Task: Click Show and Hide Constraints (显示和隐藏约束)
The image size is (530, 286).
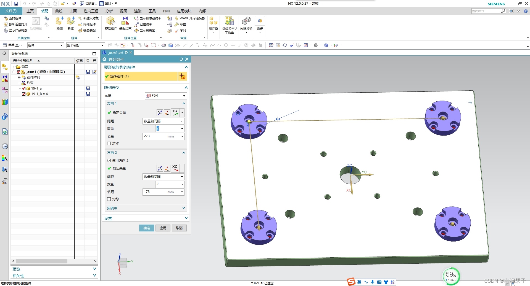Action: click(147, 18)
